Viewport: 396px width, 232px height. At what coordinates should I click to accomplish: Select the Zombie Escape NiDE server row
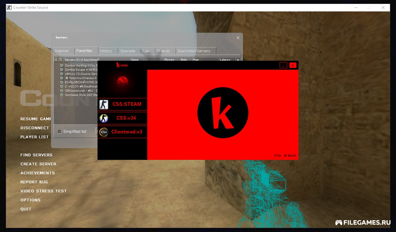point(76,70)
